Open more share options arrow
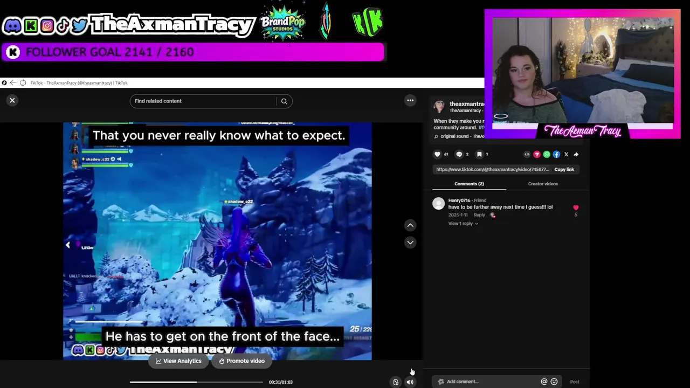690x388 pixels. 576,154
